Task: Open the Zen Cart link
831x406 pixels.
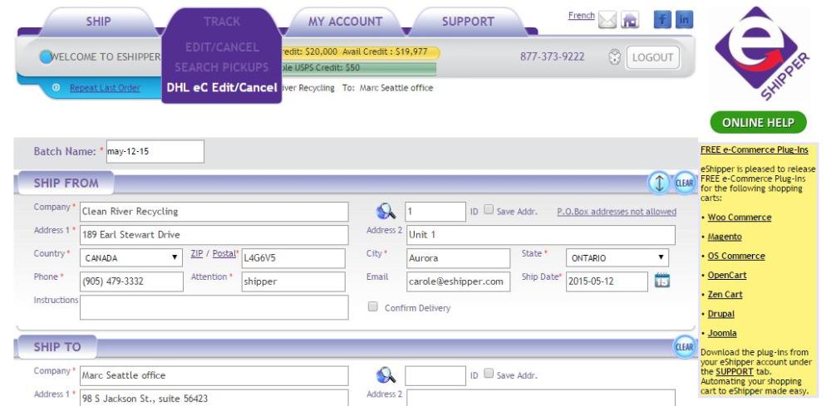Action: pyautogui.click(x=725, y=294)
